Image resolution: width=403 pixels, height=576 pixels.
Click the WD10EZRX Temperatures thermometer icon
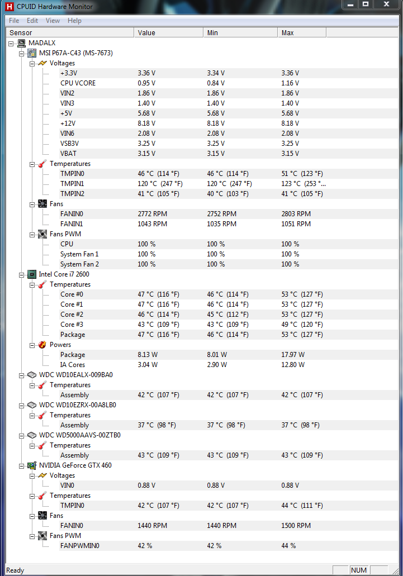pos(42,415)
